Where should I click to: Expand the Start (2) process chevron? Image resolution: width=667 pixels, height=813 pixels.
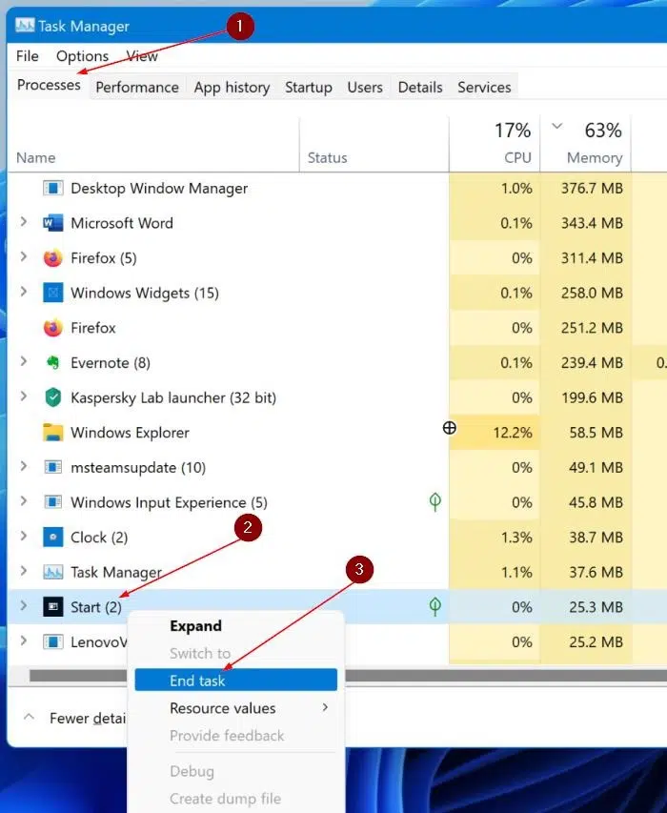[23, 605]
